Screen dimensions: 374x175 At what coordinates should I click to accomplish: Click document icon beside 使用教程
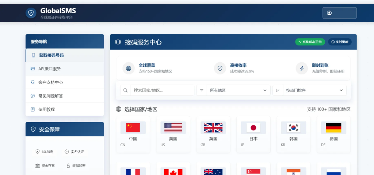click(33, 109)
